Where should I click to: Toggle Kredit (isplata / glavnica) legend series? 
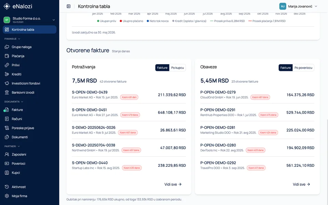189,21
